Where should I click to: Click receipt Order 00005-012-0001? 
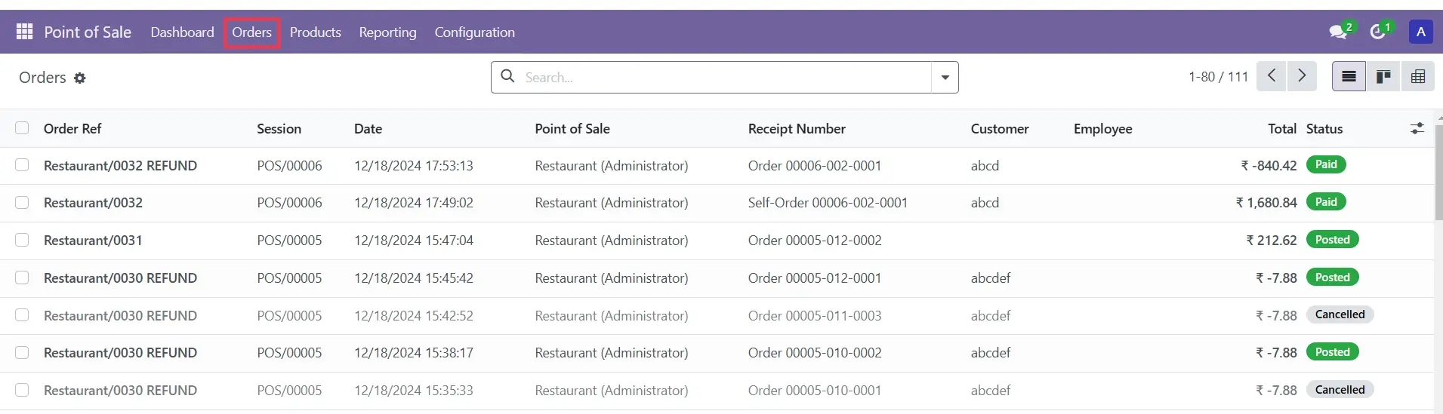(815, 278)
